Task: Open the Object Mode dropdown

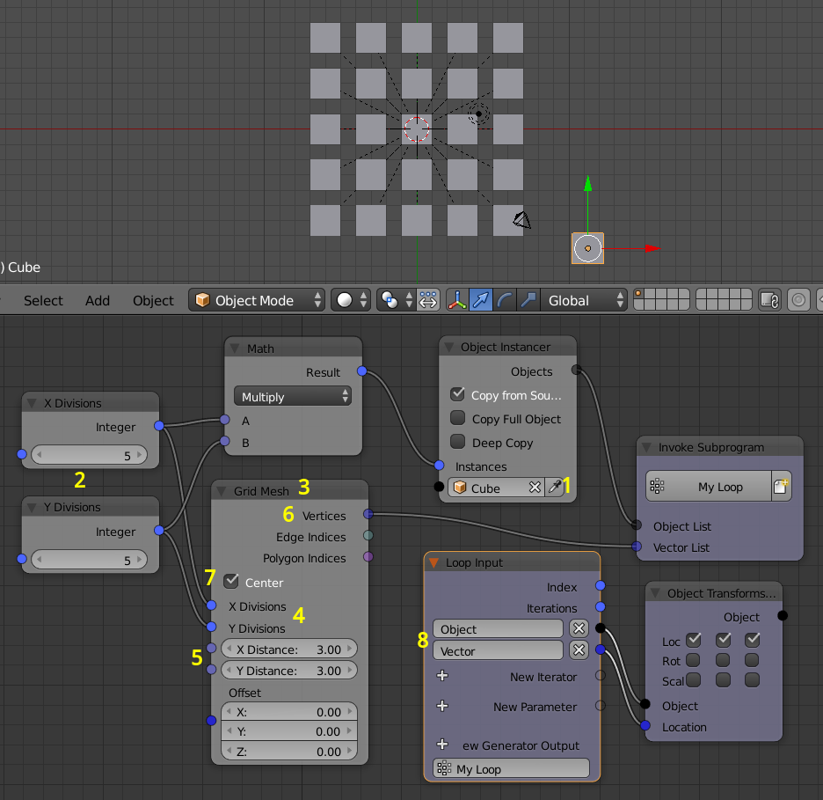Action: 257,300
